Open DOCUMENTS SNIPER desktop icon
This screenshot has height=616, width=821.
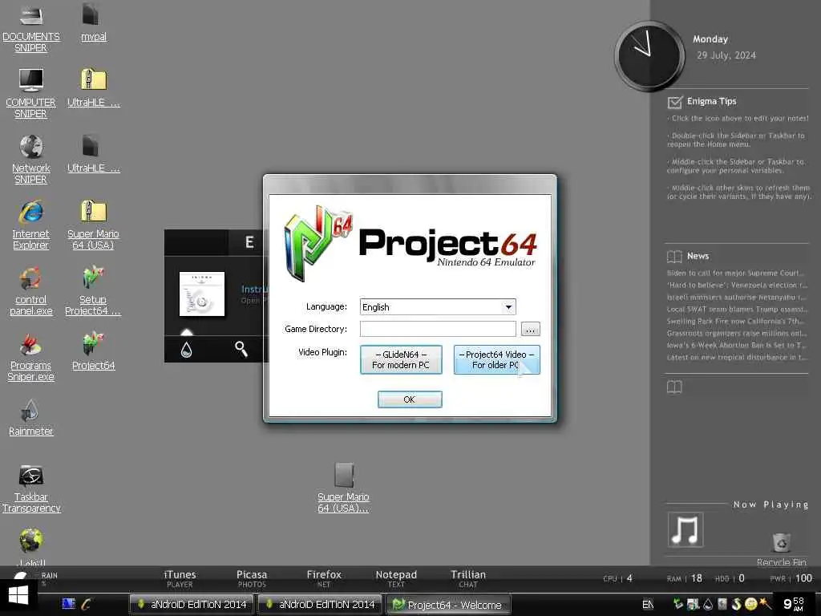(31, 26)
